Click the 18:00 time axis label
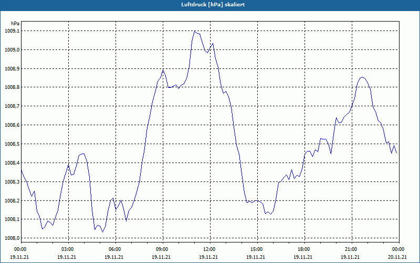420x263 pixels. click(x=304, y=249)
